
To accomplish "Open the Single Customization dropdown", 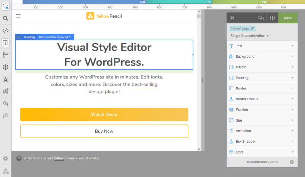I will pyautogui.click(x=249, y=36).
